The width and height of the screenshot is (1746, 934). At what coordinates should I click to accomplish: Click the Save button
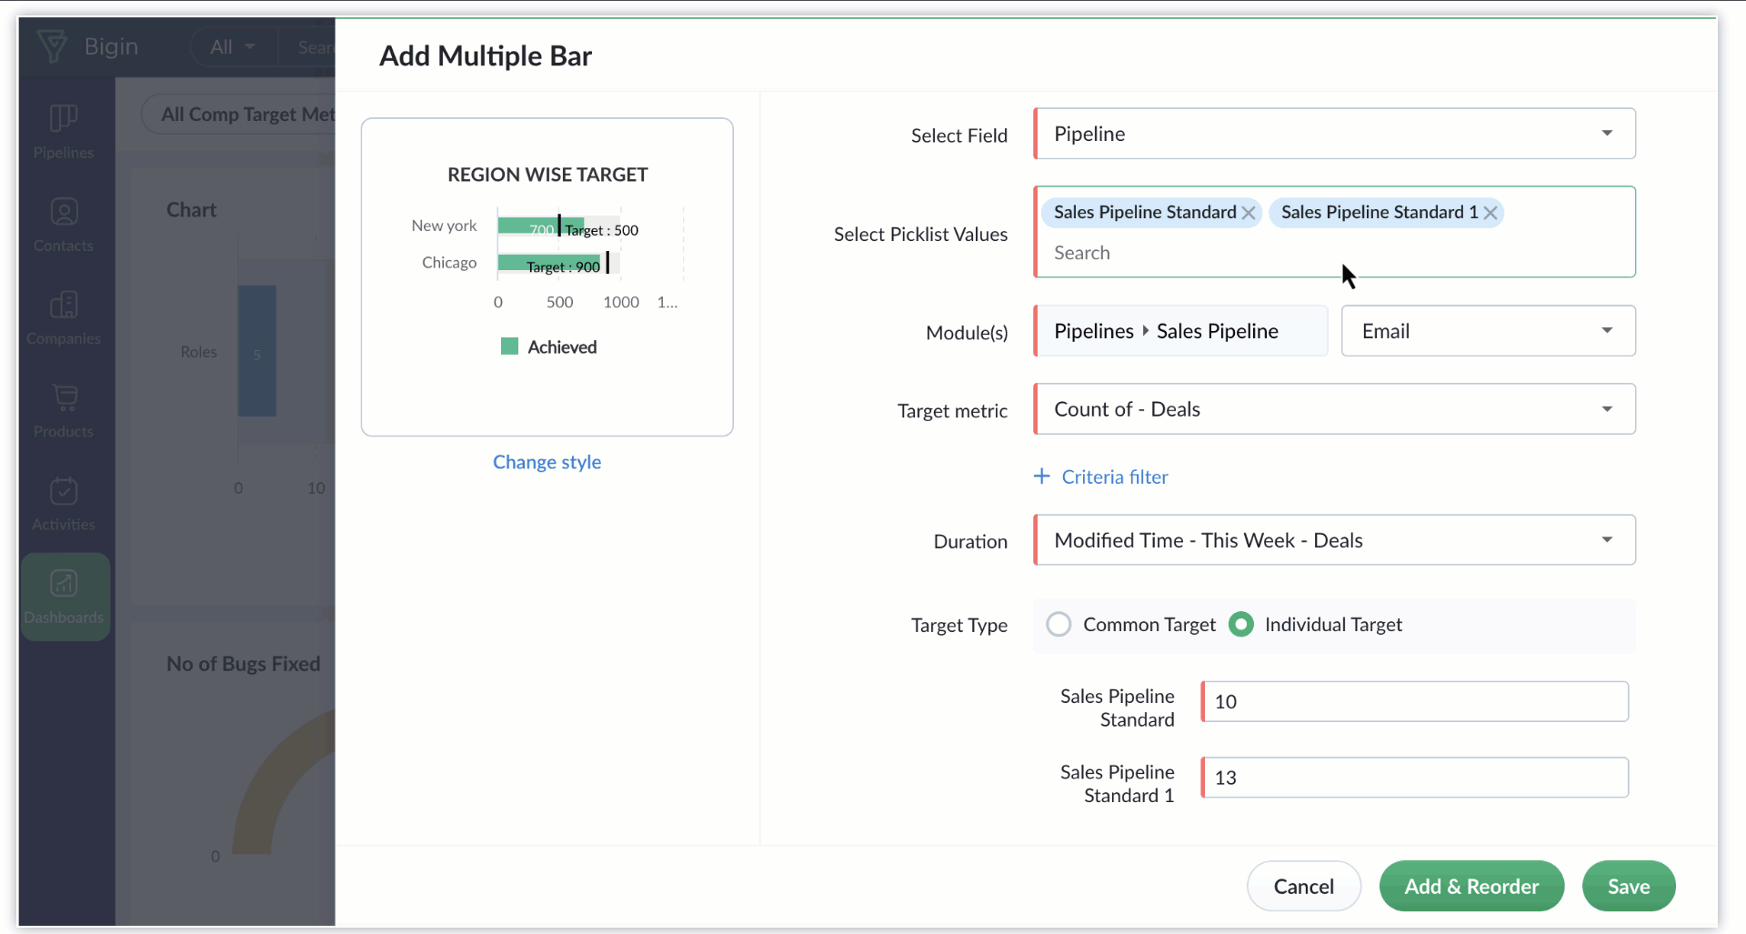click(1629, 887)
